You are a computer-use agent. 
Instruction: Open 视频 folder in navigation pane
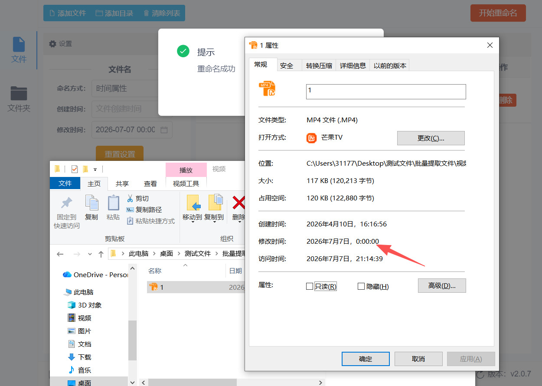tap(79, 318)
